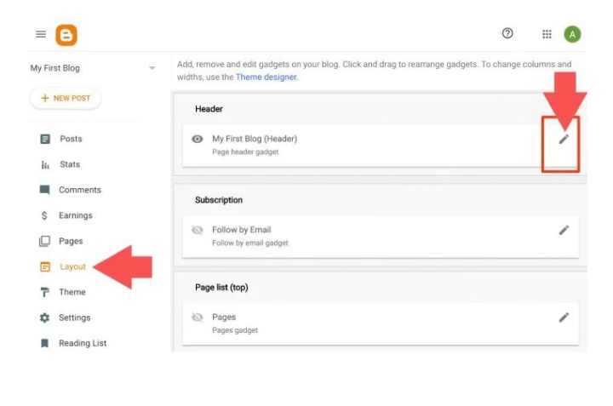Image resolution: width=613 pixels, height=406 pixels.
Task: Open the hamburger main menu
Action: [41, 34]
